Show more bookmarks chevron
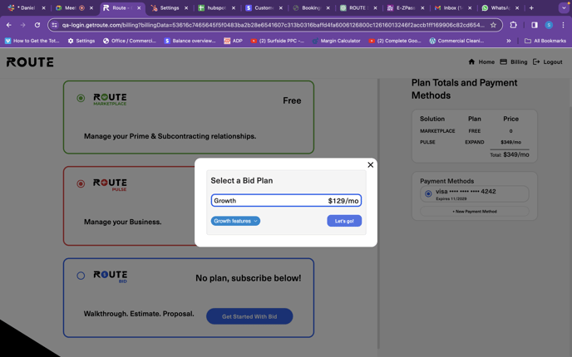Screen dimensions: 572x357 (x=509, y=41)
